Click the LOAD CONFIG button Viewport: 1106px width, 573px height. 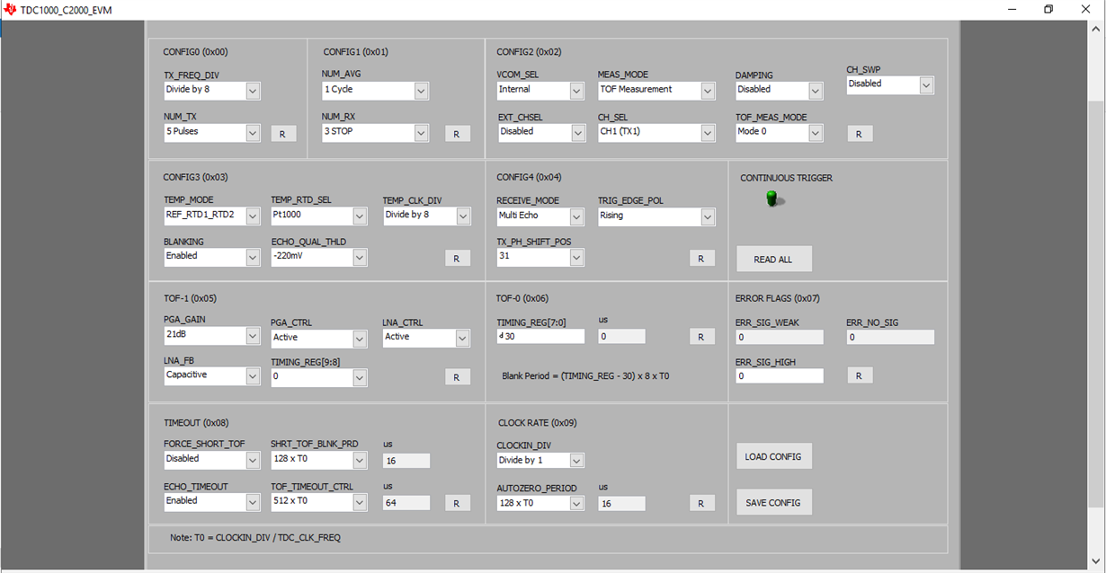773,455
